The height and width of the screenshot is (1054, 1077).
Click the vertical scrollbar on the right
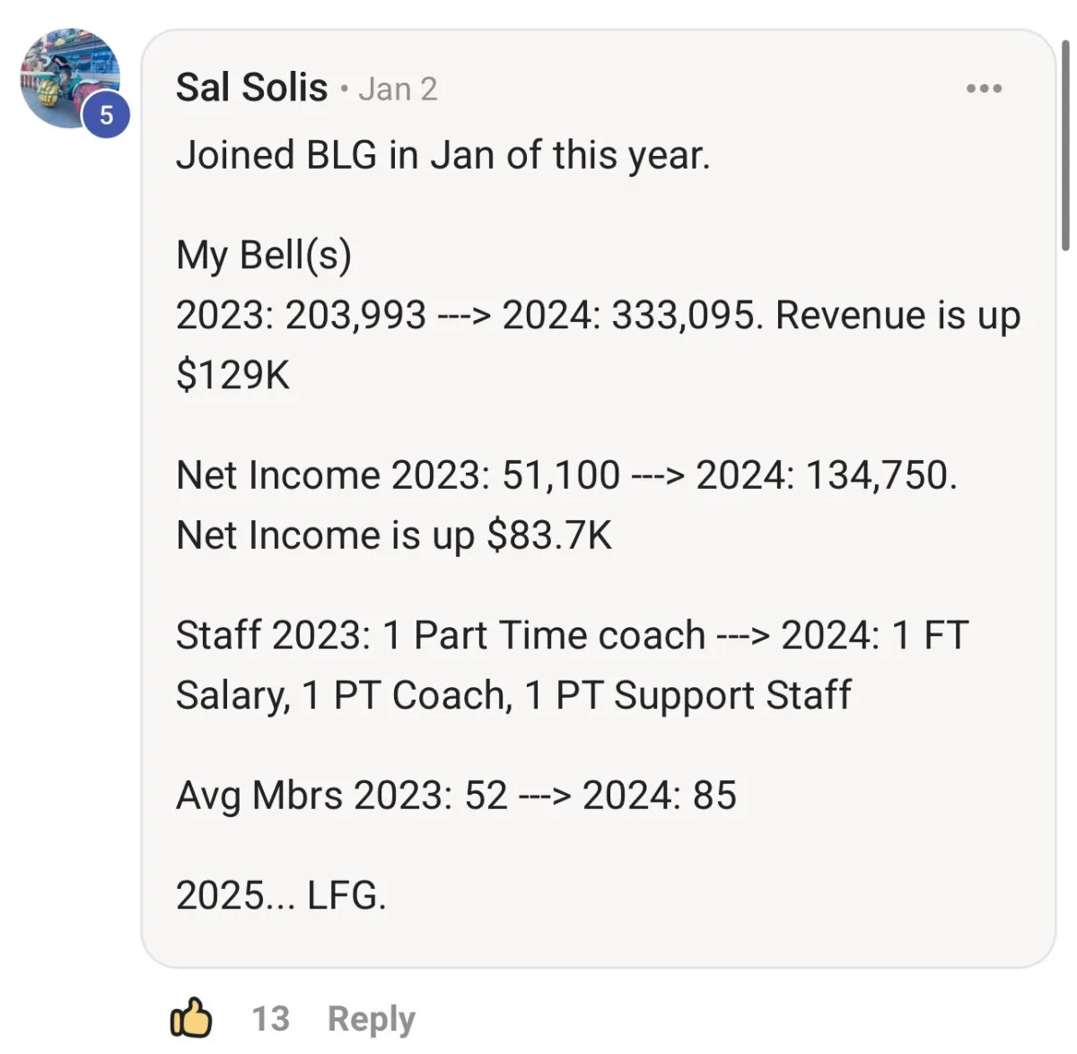[x=1064, y=144]
